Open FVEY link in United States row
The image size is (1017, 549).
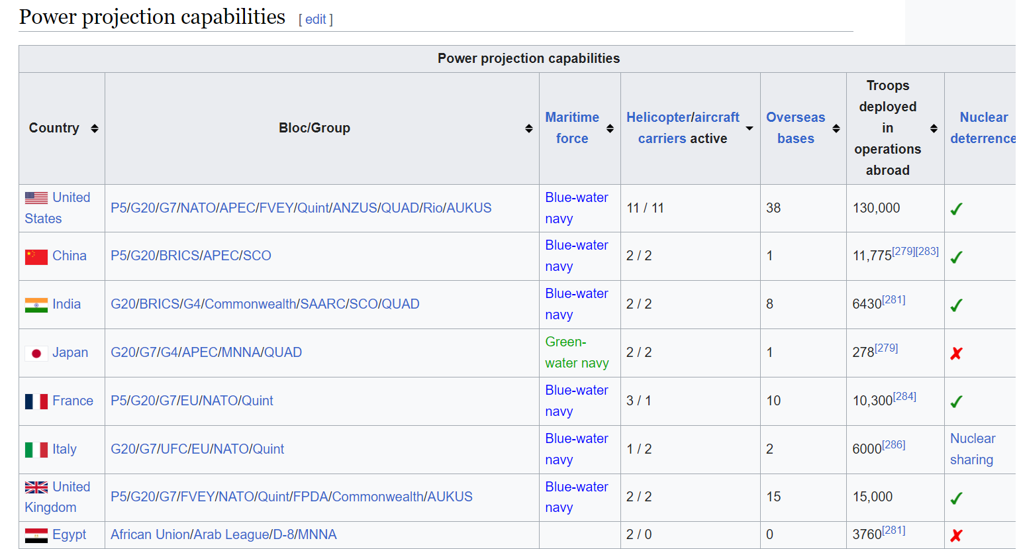coord(276,208)
